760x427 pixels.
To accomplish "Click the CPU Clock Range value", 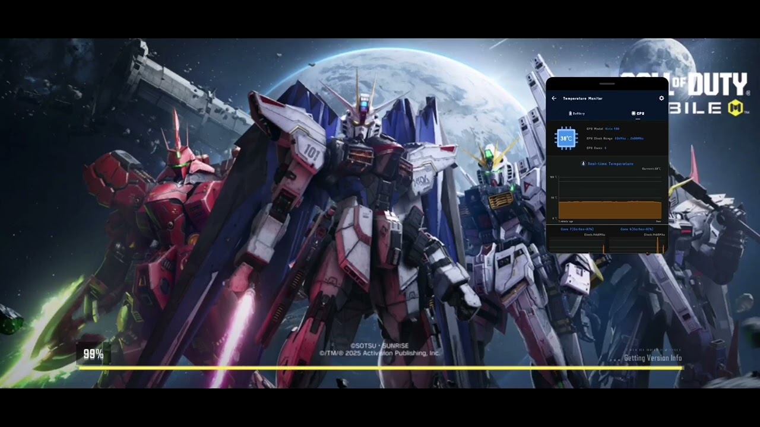I will click(629, 138).
